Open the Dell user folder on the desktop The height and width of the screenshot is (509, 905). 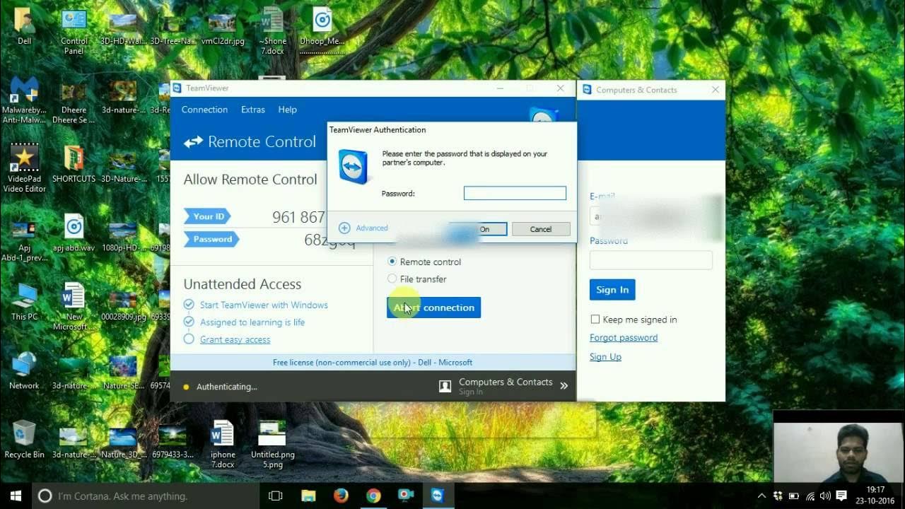(24, 26)
